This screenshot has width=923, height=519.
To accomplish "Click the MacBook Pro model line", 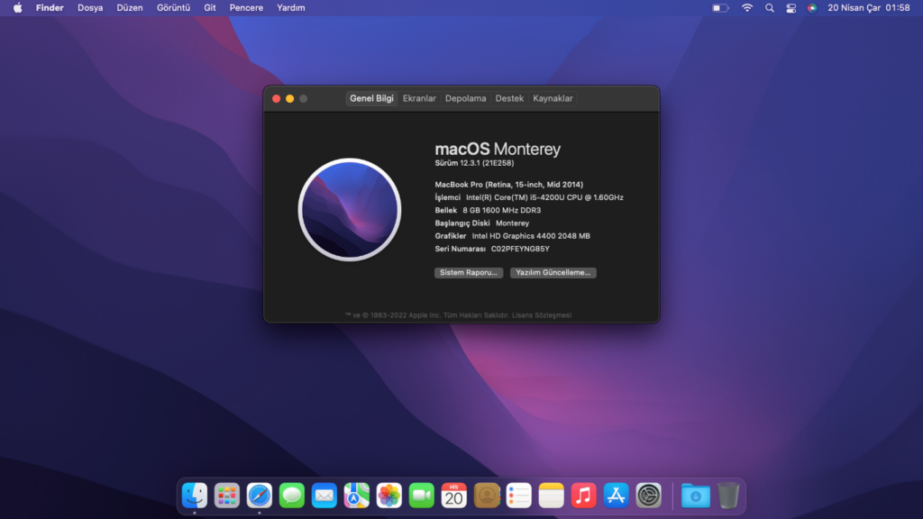I will pos(509,185).
